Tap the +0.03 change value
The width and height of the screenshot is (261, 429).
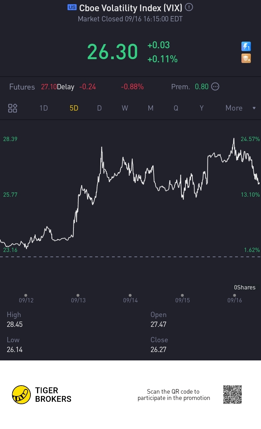pyautogui.click(x=158, y=45)
